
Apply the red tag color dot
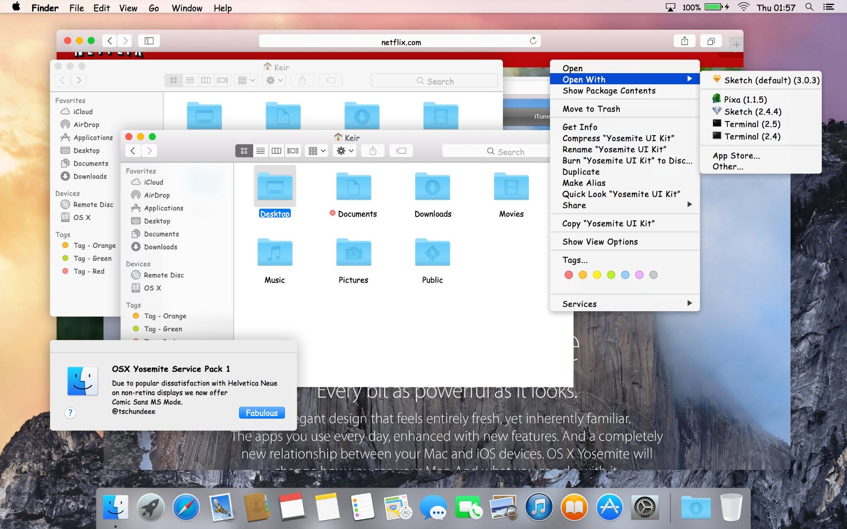(569, 275)
